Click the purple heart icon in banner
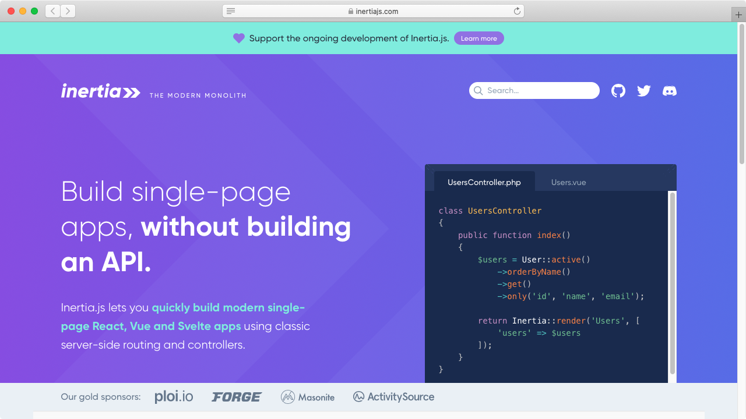The height and width of the screenshot is (419, 746). click(x=239, y=38)
